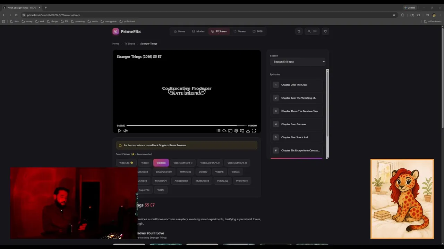Click the address bar URL

tap(53, 15)
